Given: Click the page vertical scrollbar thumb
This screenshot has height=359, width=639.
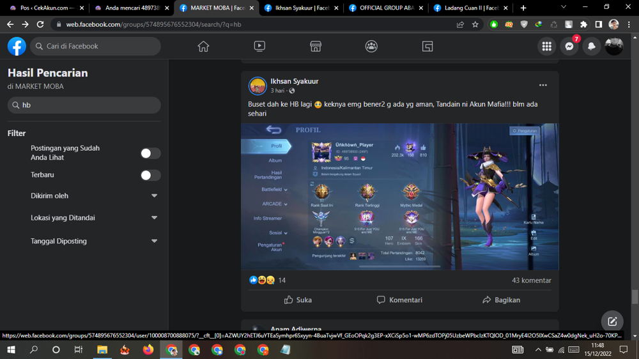Looking at the screenshot, I should (x=635, y=296).
